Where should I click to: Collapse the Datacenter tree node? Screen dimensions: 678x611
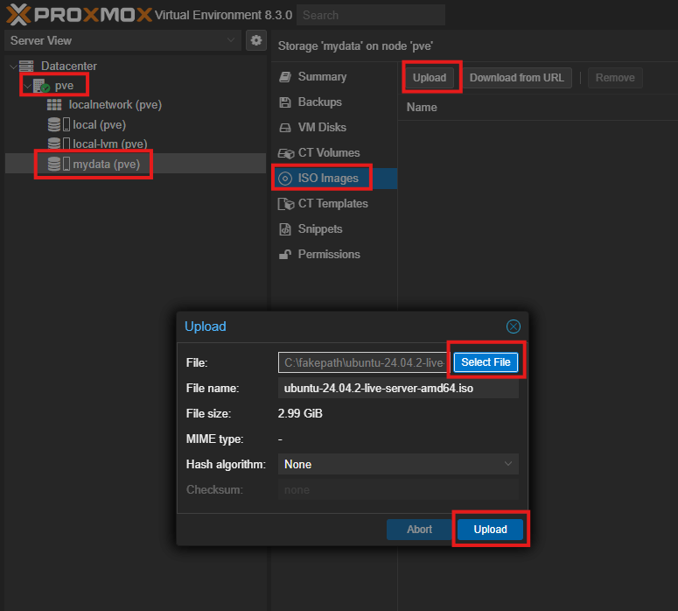(x=13, y=67)
